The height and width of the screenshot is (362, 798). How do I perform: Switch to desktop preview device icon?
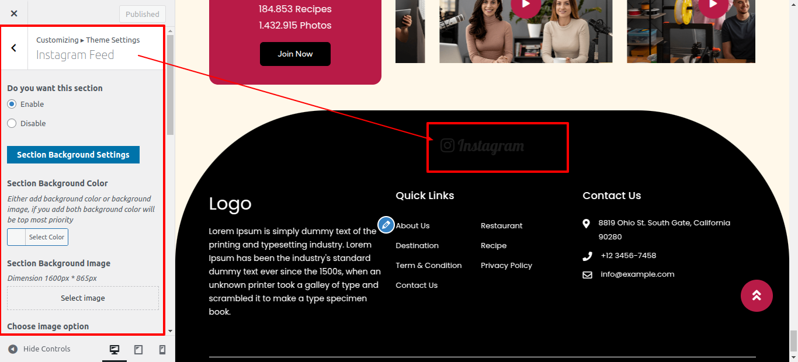(115, 350)
